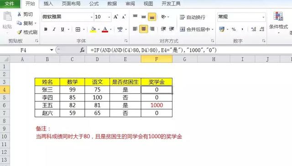The height and width of the screenshot is (166, 292).
Task: Select the 奖学金 header cell
Action: click(156, 82)
